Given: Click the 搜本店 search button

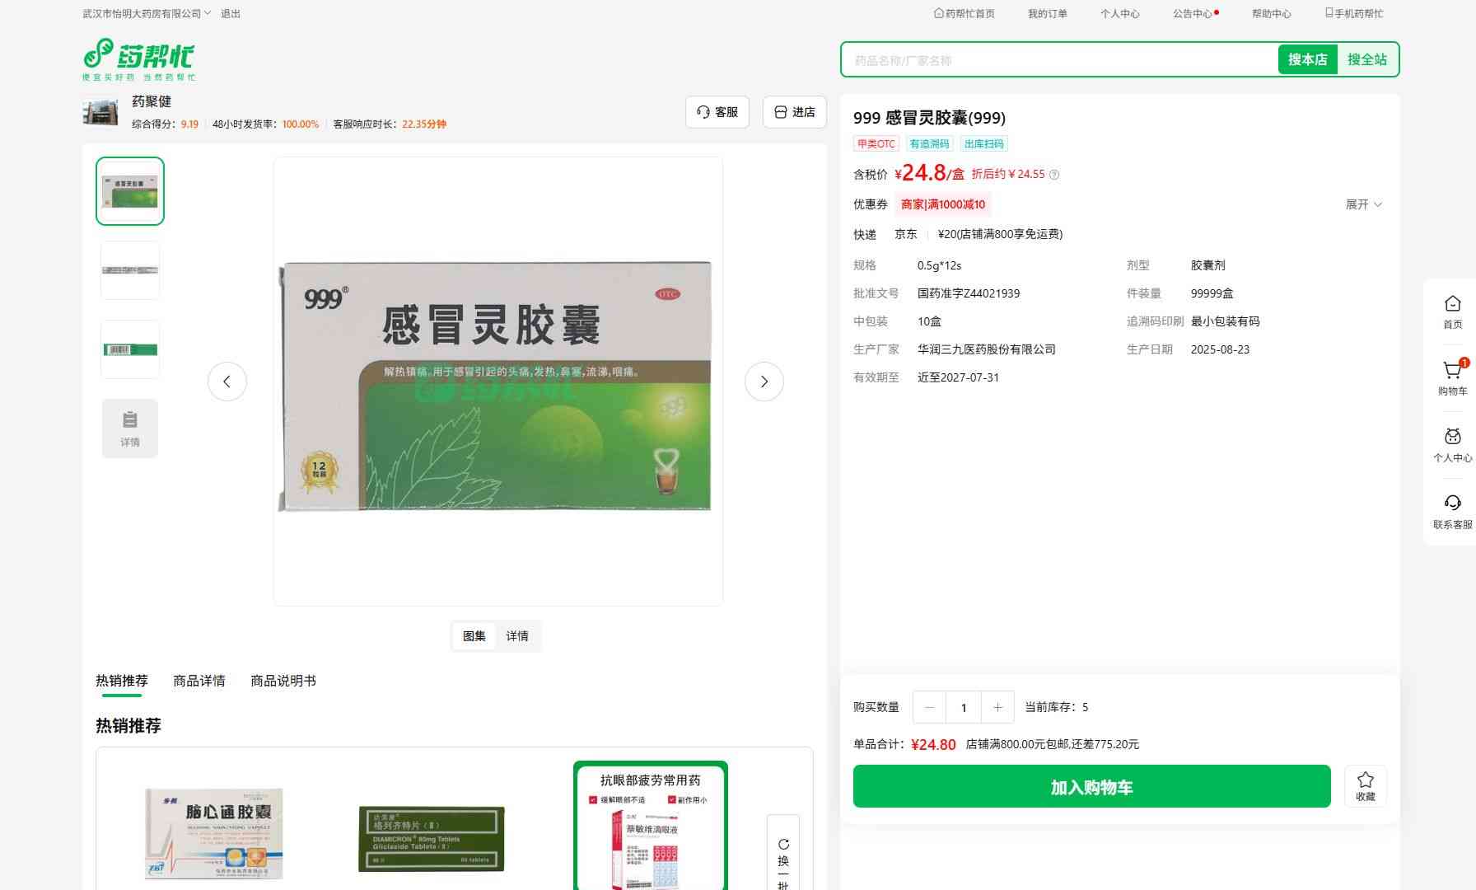Looking at the screenshot, I should (x=1307, y=59).
